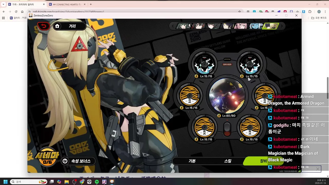Open Spotify from the taskbar
Image resolution: width=329 pixels, height=185 pixels.
coord(97,182)
